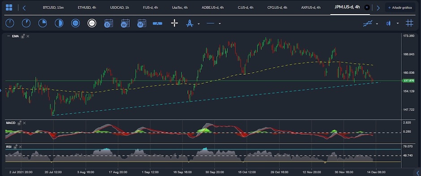
Task: Click the 14 Dec 08:00 time label
Action: (x=376, y=172)
